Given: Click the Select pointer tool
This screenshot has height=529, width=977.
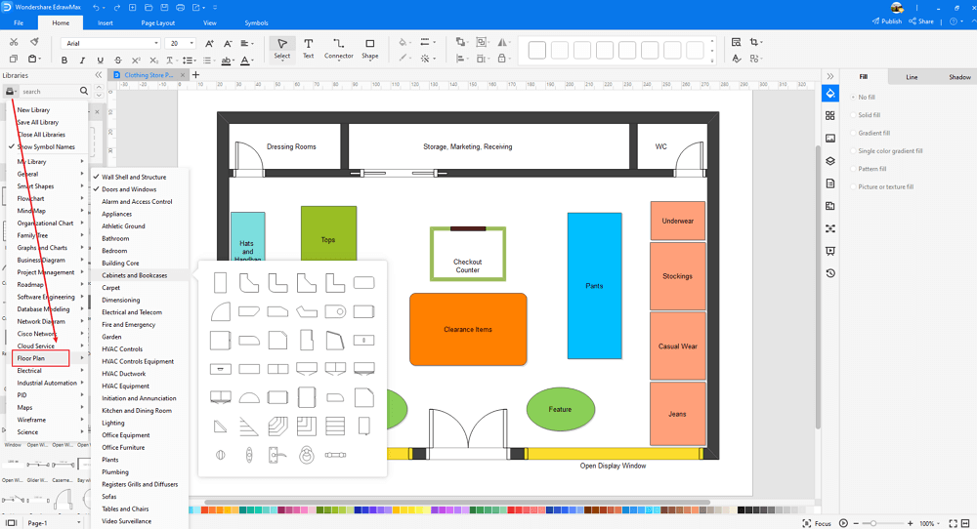Looking at the screenshot, I should (x=282, y=48).
